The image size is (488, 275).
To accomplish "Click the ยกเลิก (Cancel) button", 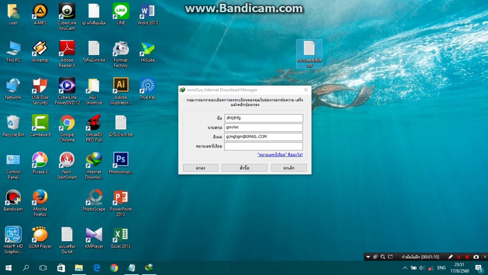I will coord(289,168).
